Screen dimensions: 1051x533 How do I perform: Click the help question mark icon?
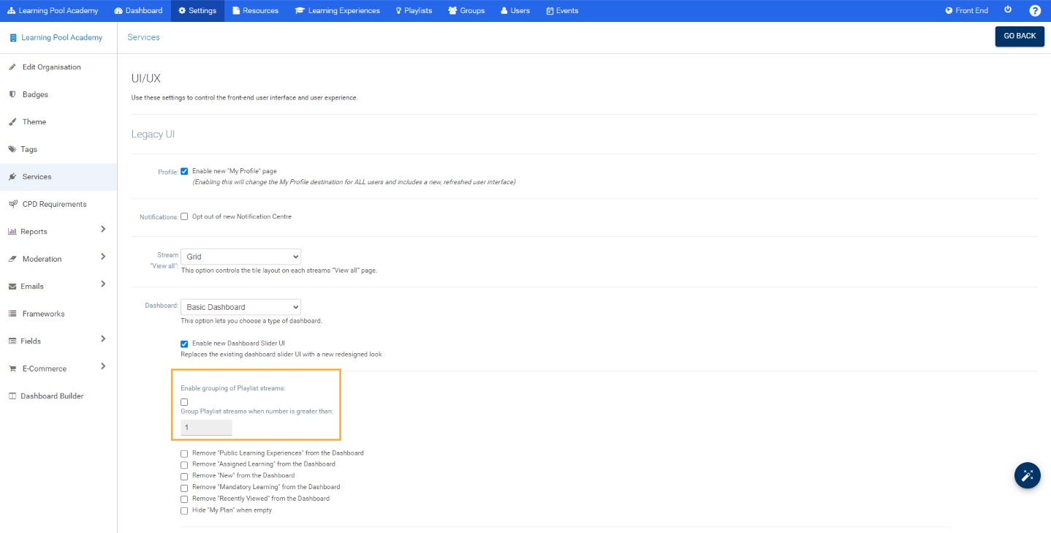[x=1035, y=10]
